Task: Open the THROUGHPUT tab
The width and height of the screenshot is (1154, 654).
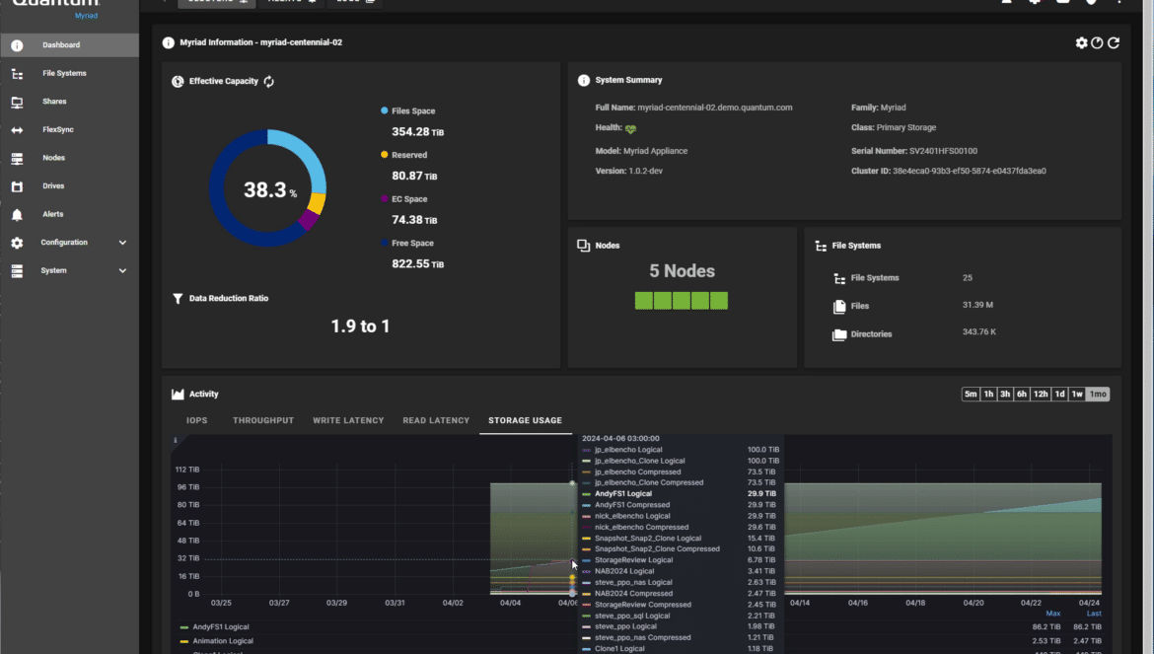Action: tap(263, 421)
